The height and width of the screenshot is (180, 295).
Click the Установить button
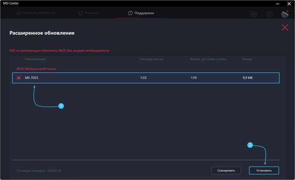[264, 171]
